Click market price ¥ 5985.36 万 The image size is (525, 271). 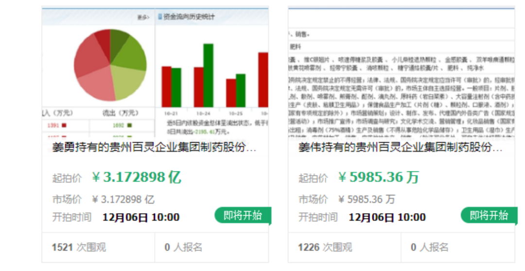coord(367,200)
